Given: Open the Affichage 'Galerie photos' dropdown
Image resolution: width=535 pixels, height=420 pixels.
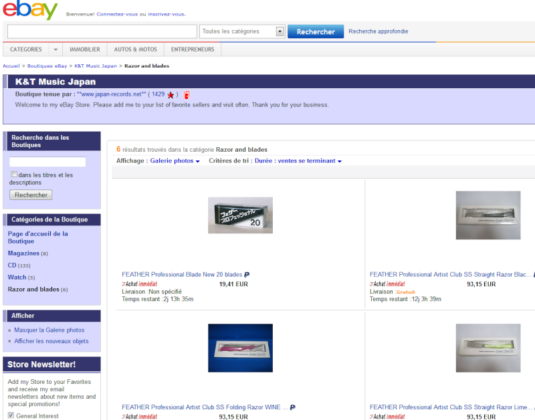Looking at the screenshot, I should (x=175, y=161).
